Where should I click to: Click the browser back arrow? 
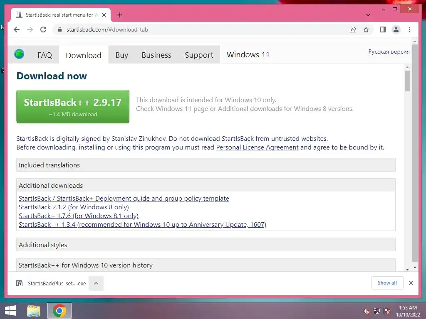[x=17, y=29]
